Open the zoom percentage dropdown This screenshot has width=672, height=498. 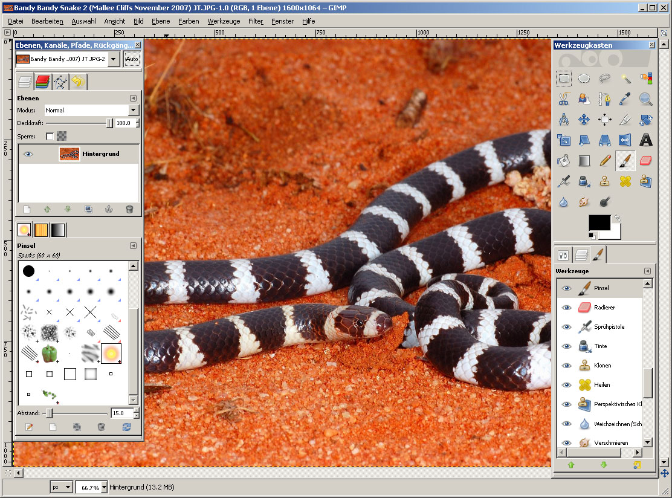coord(104,487)
